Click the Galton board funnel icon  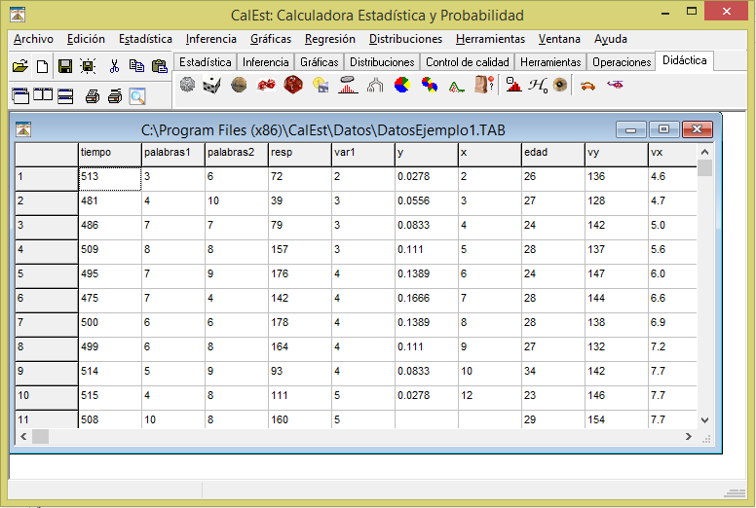[x=375, y=86]
